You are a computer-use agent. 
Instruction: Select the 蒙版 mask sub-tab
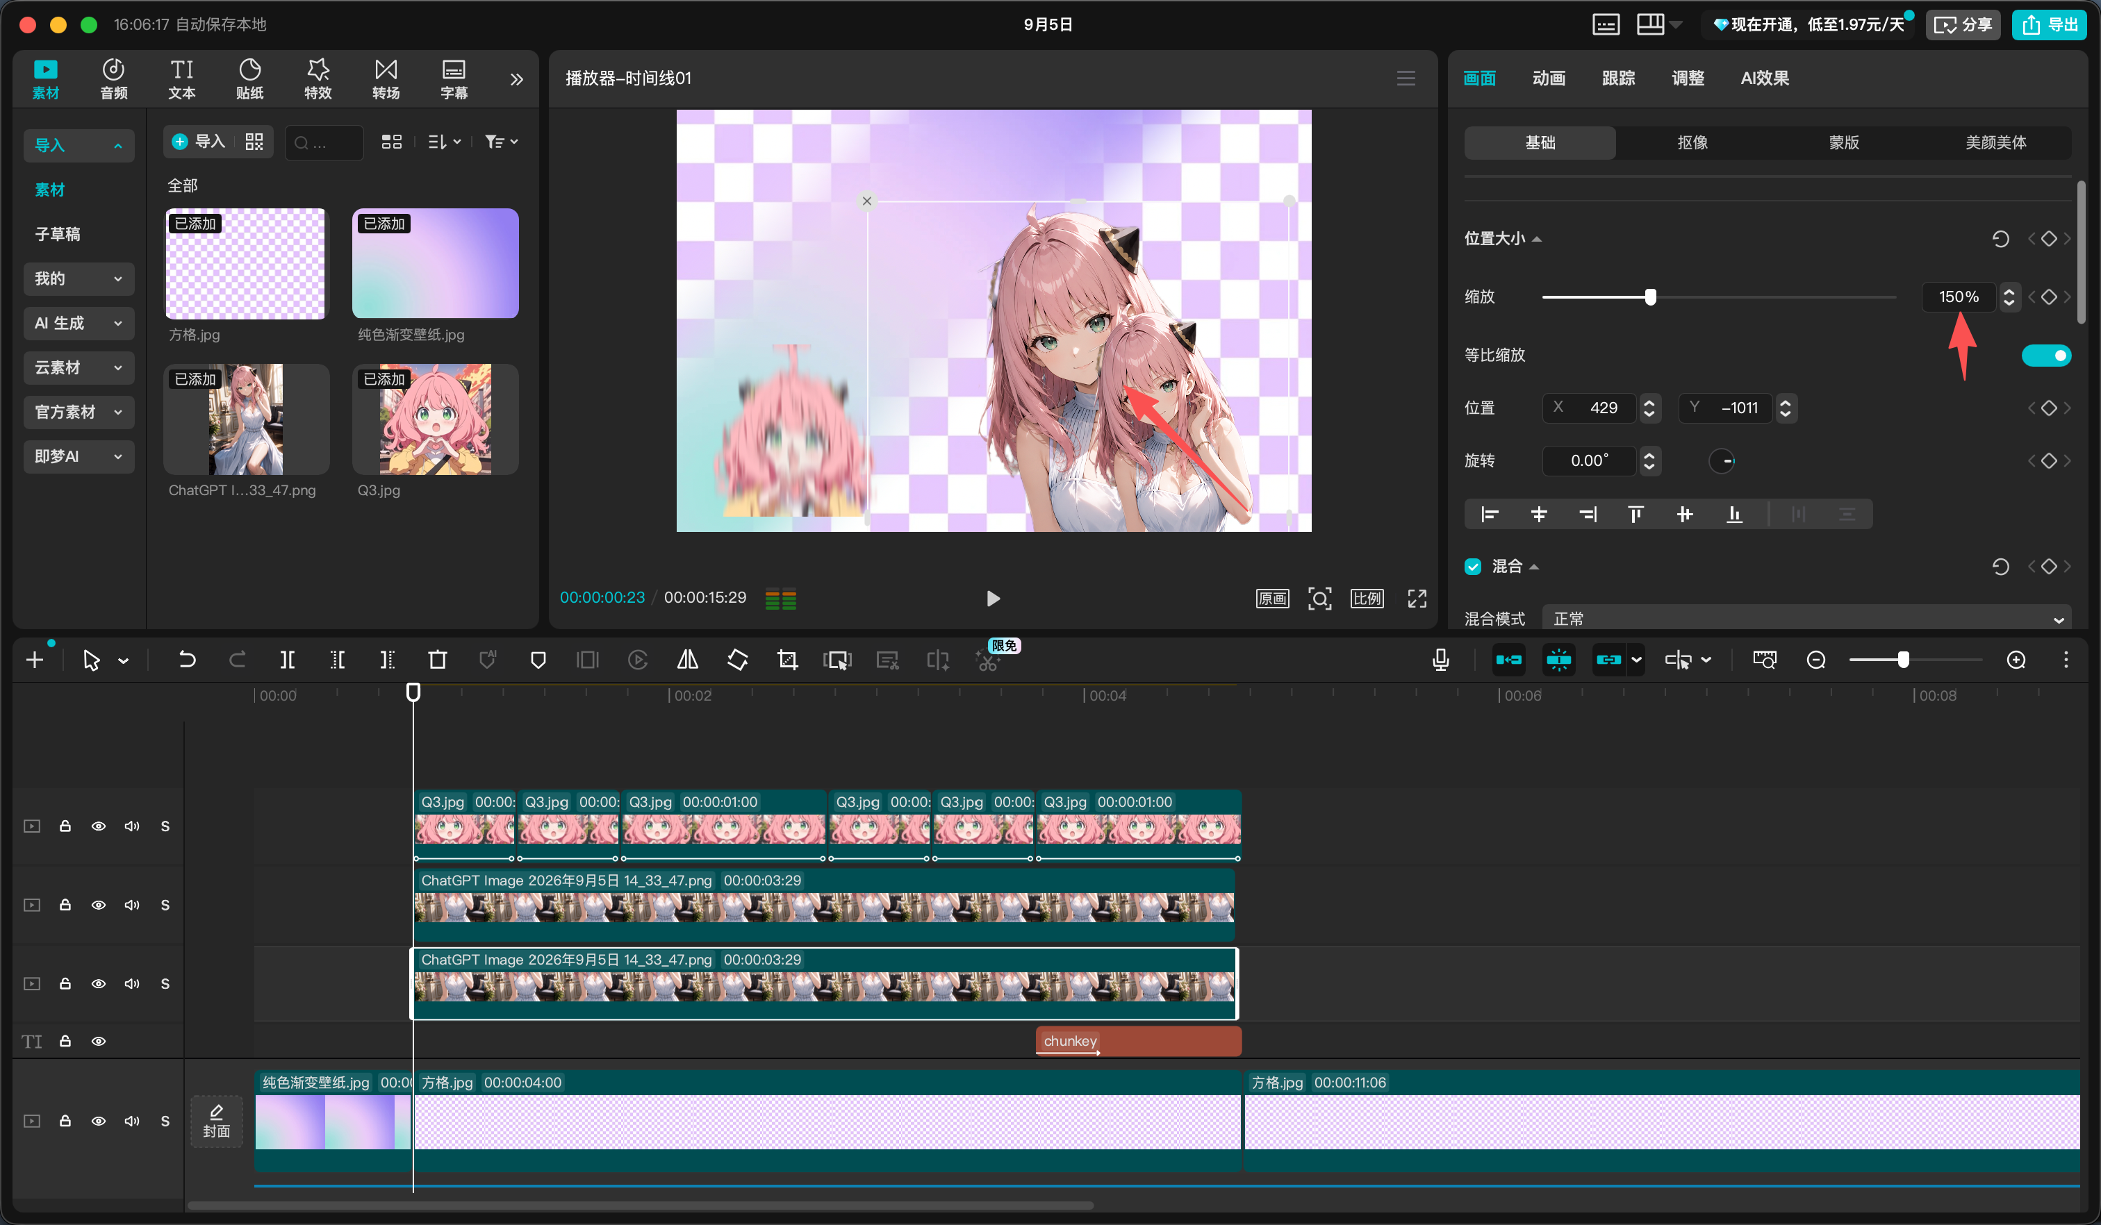coord(1843,142)
